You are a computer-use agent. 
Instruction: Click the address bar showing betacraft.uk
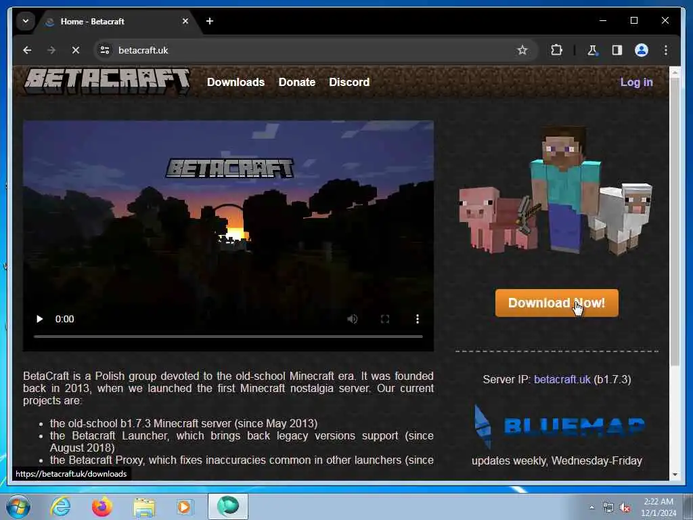point(309,50)
